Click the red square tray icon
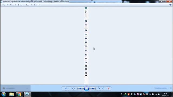Viewport: 173px width, 97px height. click(x=129, y=94)
